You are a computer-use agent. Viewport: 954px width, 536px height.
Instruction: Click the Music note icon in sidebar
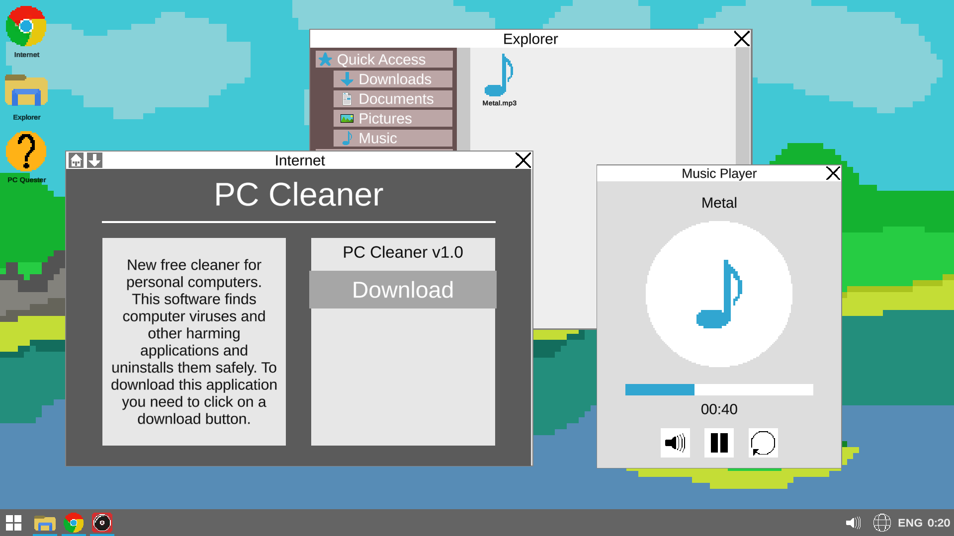coord(347,138)
